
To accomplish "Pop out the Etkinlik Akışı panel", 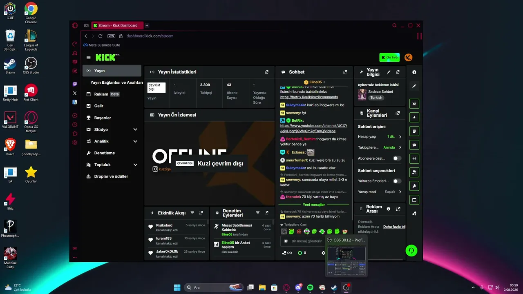I will tap(201, 213).
